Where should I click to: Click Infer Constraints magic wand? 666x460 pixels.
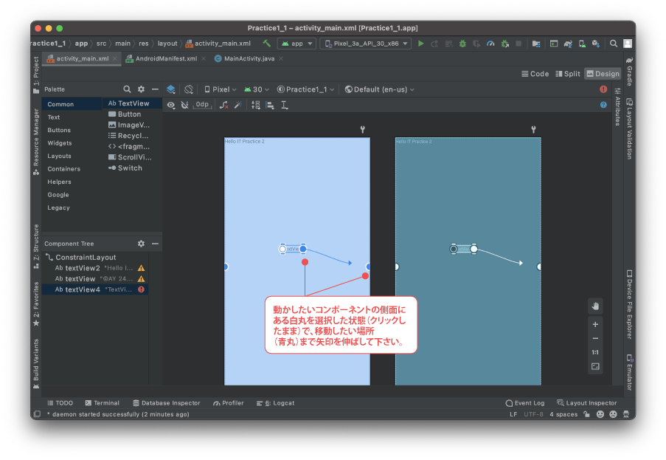(x=237, y=105)
